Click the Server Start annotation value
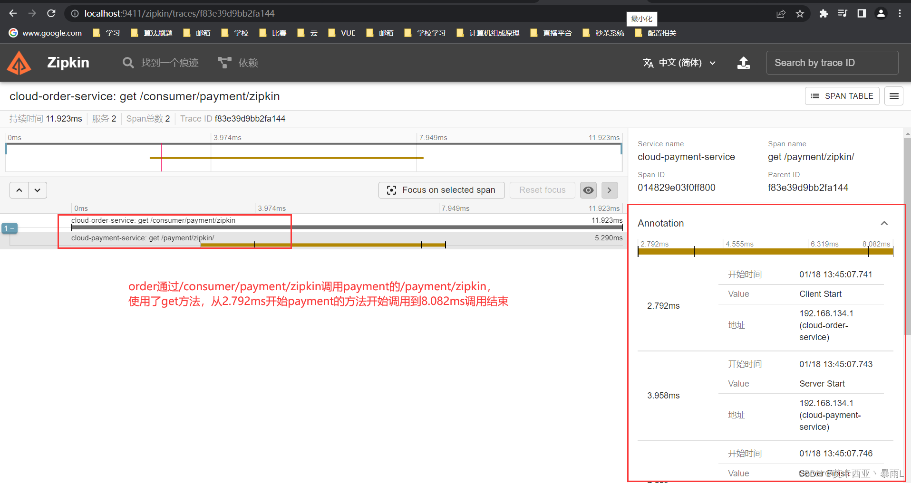911x483 pixels. click(822, 384)
